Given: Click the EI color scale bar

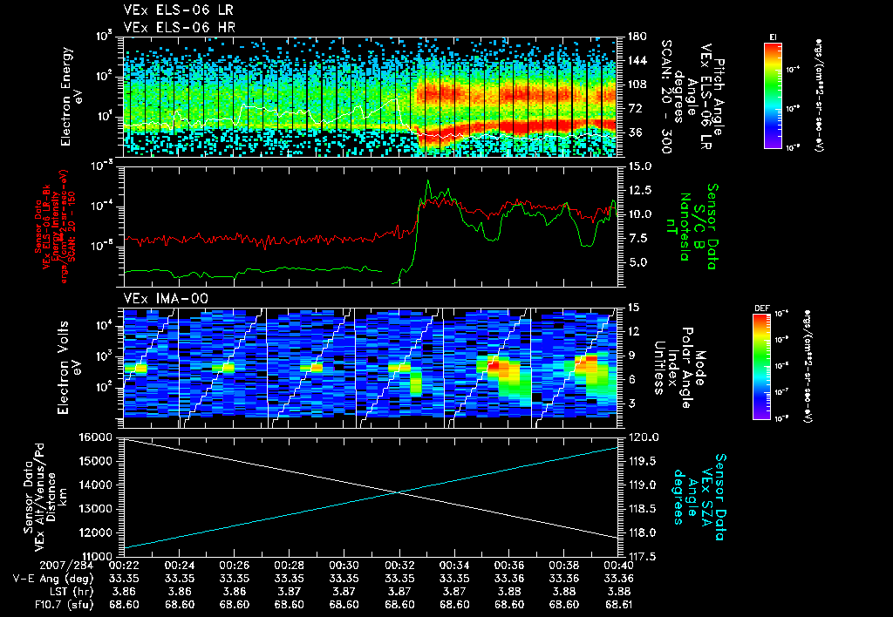Looking at the screenshot, I should [x=773, y=96].
